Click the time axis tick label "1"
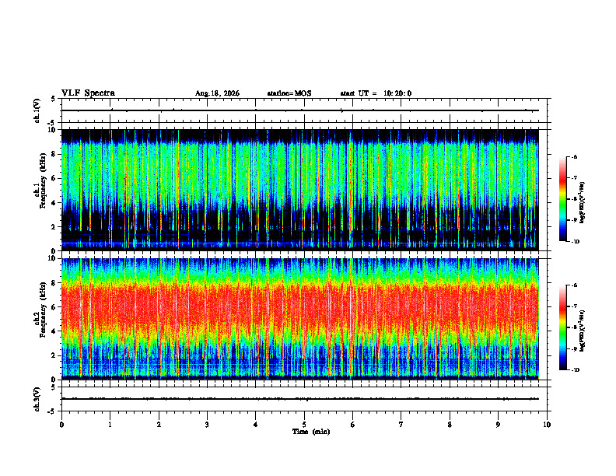616x476 pixels. (x=110, y=425)
